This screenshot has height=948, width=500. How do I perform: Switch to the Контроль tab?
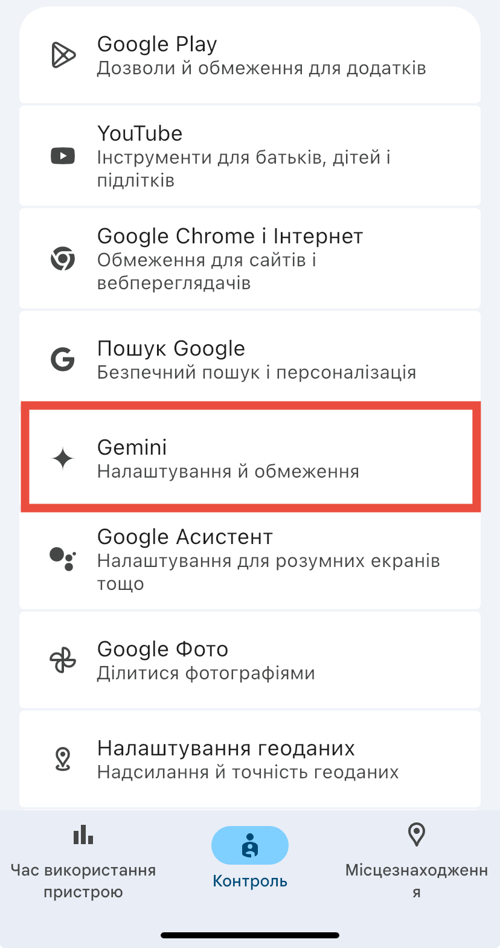coord(250,857)
